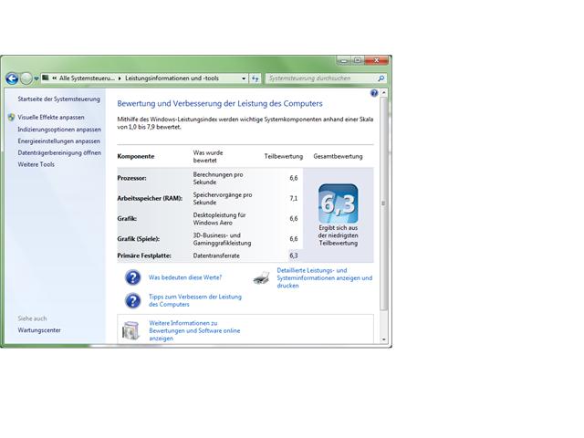Click the printer icon
This screenshot has width=584, height=438.
click(x=262, y=277)
